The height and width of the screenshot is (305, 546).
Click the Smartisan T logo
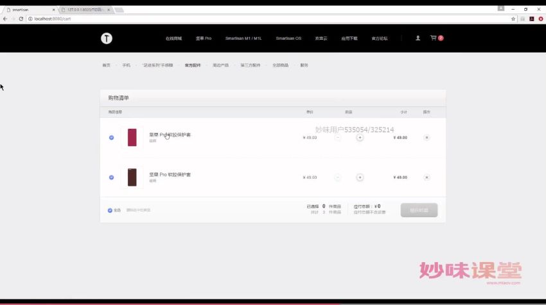click(x=107, y=38)
